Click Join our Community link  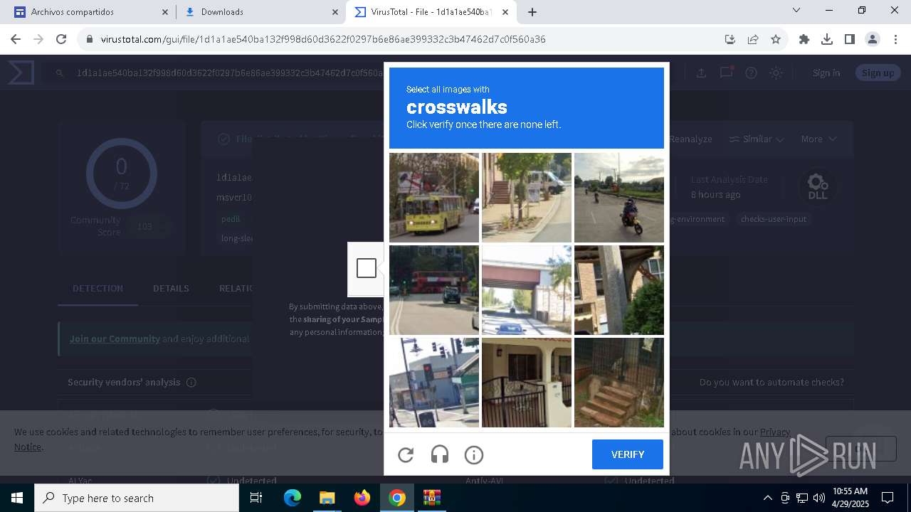click(x=115, y=338)
